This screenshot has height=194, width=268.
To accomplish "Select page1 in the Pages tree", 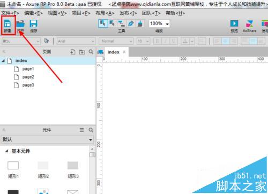I will 28,69.
